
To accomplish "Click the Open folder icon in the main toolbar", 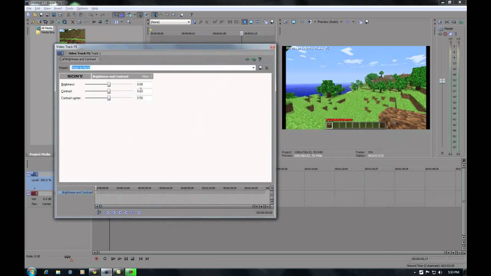I will click(x=35, y=15).
